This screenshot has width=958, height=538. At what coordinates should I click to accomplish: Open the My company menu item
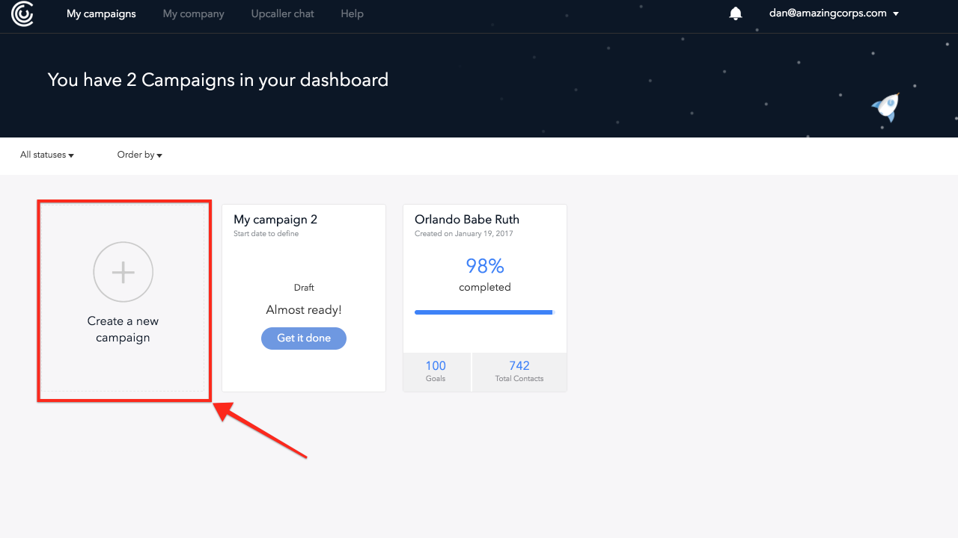pyautogui.click(x=193, y=13)
